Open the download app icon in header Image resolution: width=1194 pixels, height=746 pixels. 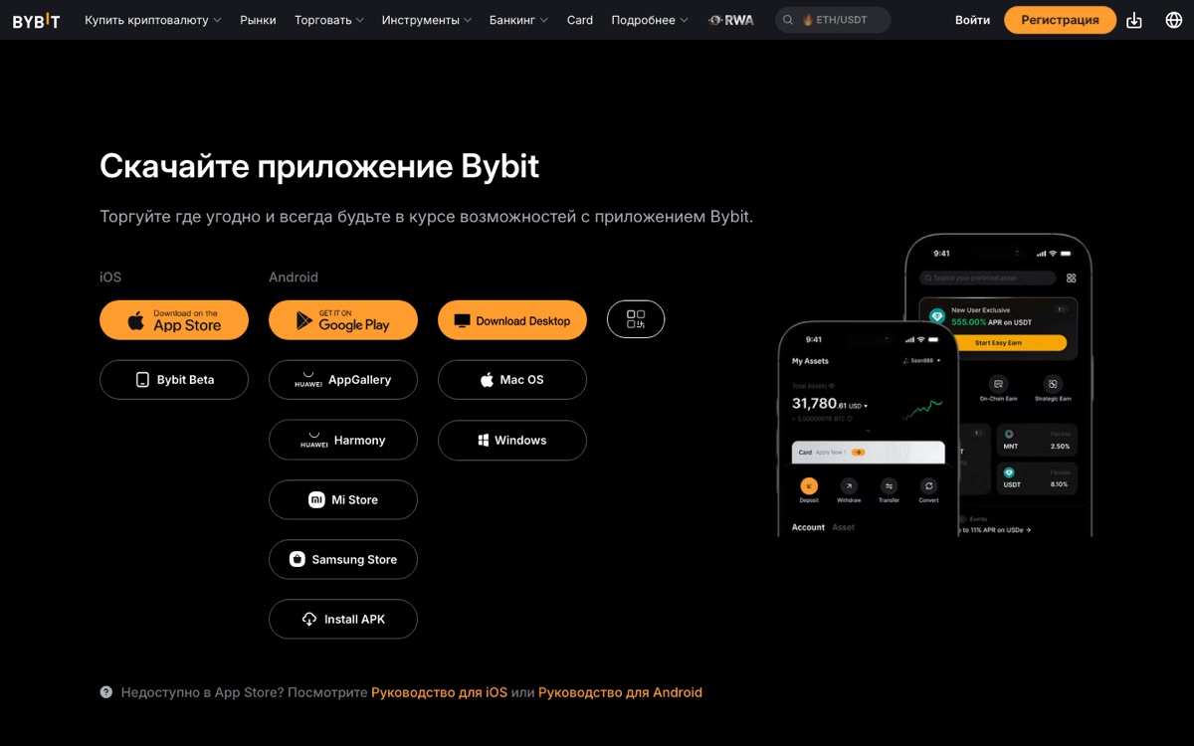click(1134, 20)
